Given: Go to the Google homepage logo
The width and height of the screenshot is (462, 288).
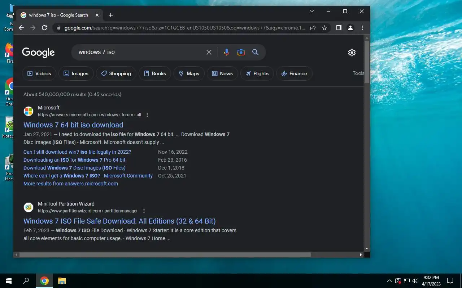Looking at the screenshot, I should 38,53.
